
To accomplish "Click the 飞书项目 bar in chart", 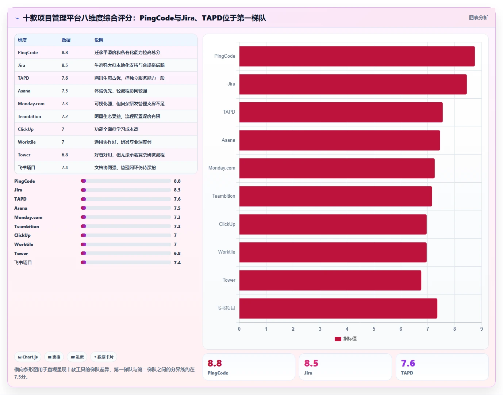I will click(338, 308).
